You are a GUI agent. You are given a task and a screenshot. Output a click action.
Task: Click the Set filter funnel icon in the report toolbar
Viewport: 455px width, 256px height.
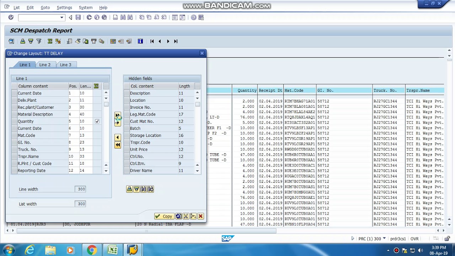pyautogui.click(x=39, y=41)
